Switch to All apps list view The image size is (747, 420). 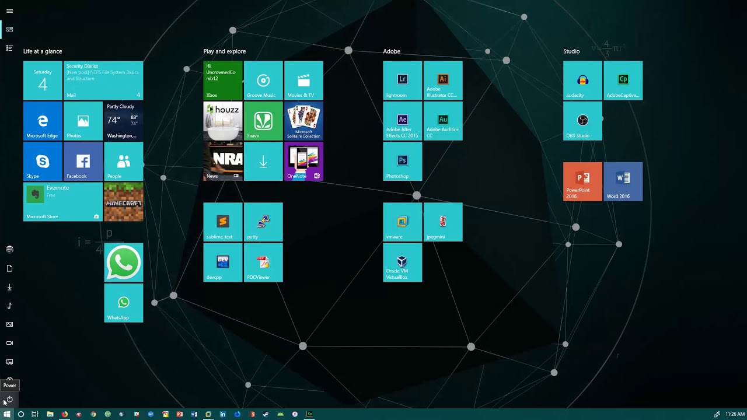[9, 48]
